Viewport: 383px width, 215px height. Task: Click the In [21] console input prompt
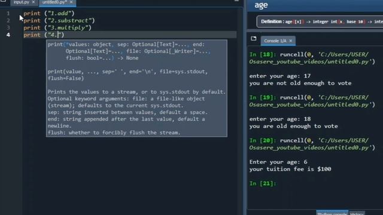(x=263, y=183)
